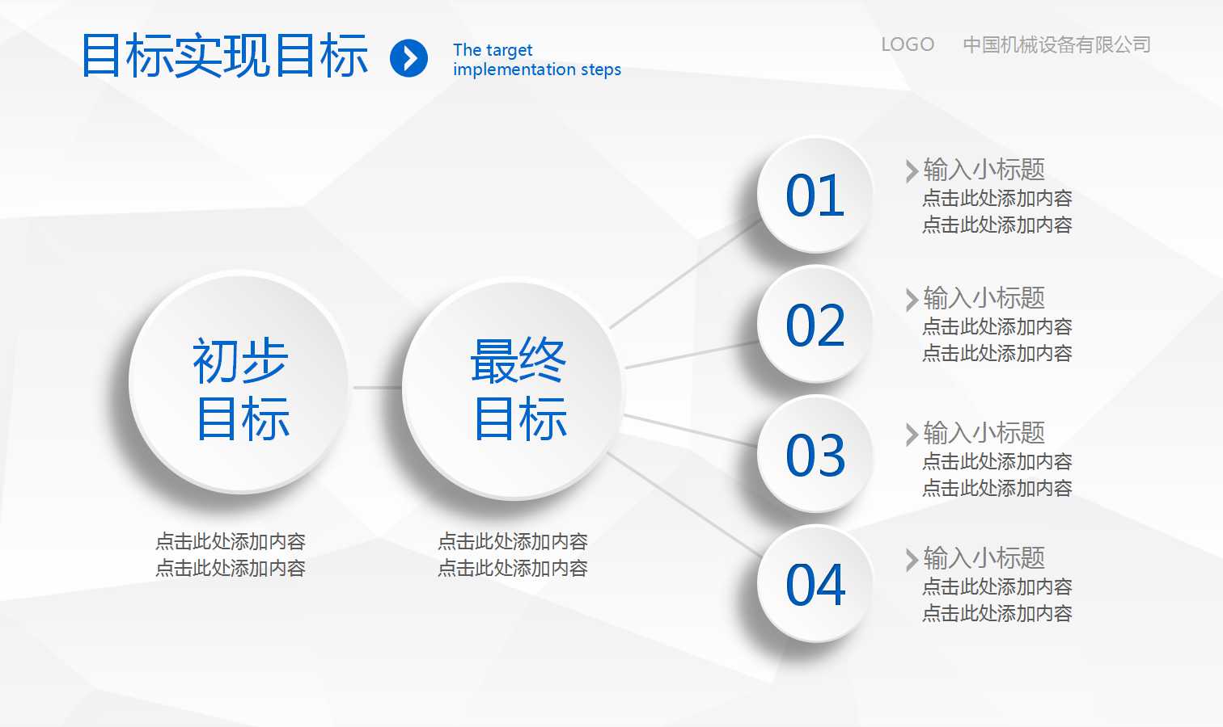Viewport: 1223px width, 727px height.
Task: Select the title text 目标实现目标
Action: pos(225,56)
